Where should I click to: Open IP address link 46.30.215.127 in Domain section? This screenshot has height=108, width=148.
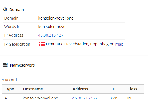point(51,35)
